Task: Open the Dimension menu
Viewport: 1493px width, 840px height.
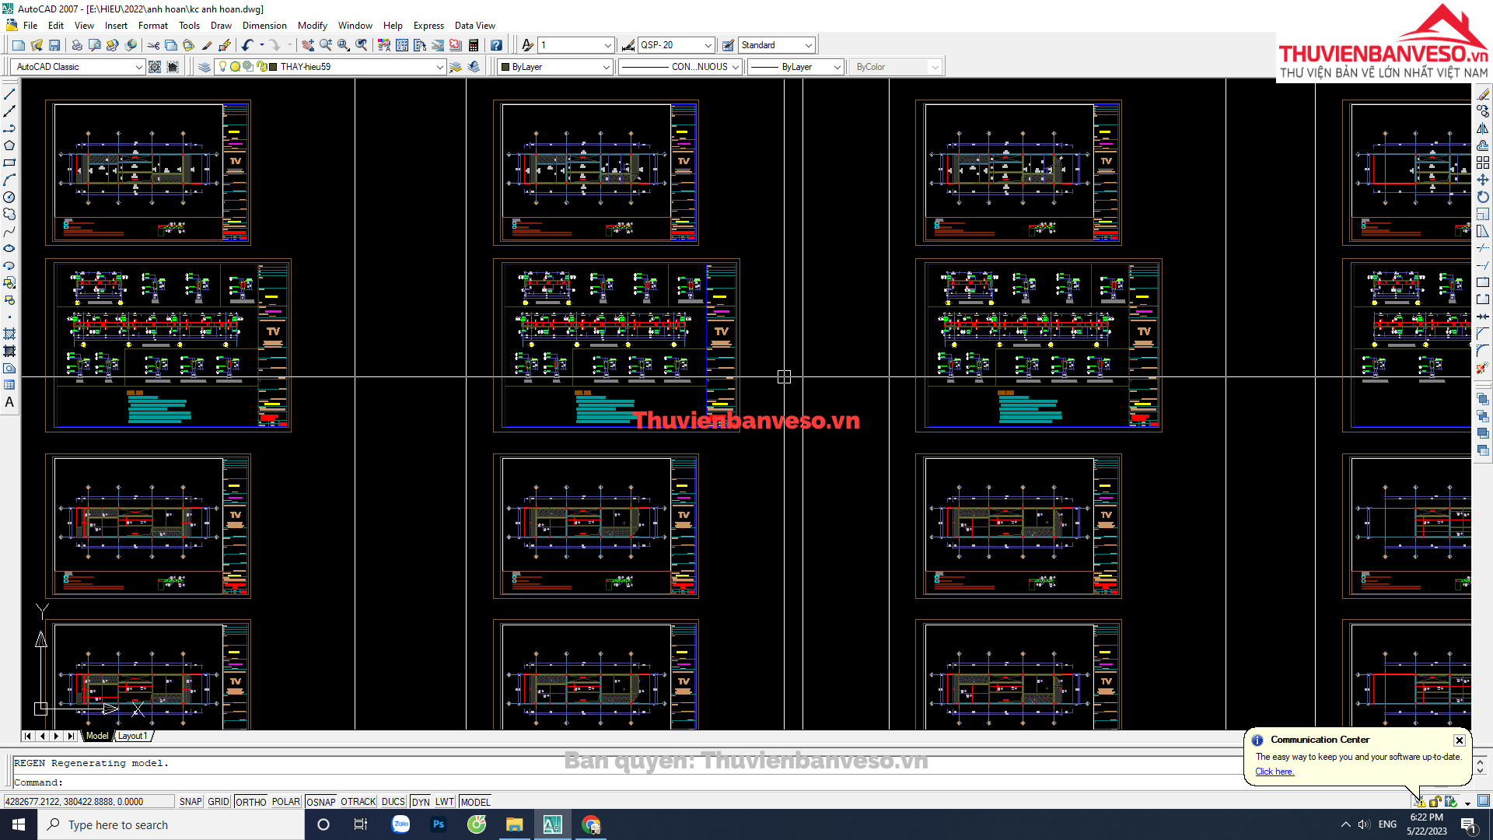Action: (x=264, y=26)
